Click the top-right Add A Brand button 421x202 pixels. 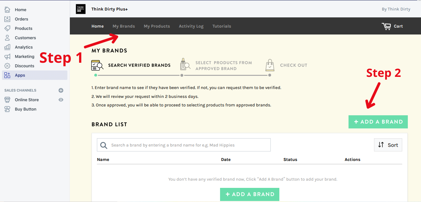[x=378, y=122]
